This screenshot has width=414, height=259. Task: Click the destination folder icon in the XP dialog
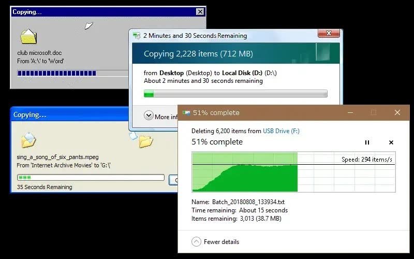point(146,141)
